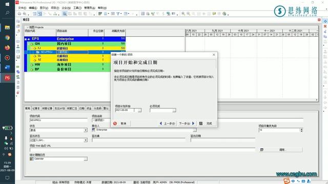This screenshot has width=328, height=184.
Task: Open the 企业 menu
Action: click(x=66, y=8)
